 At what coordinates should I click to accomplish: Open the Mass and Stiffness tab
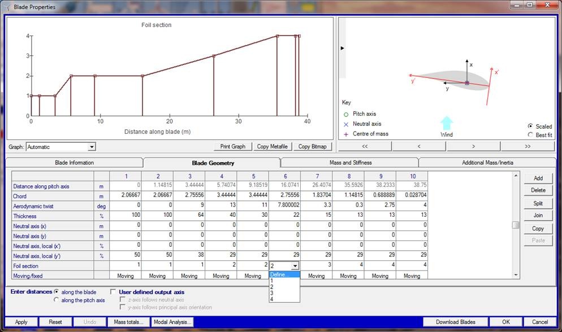tap(350, 163)
